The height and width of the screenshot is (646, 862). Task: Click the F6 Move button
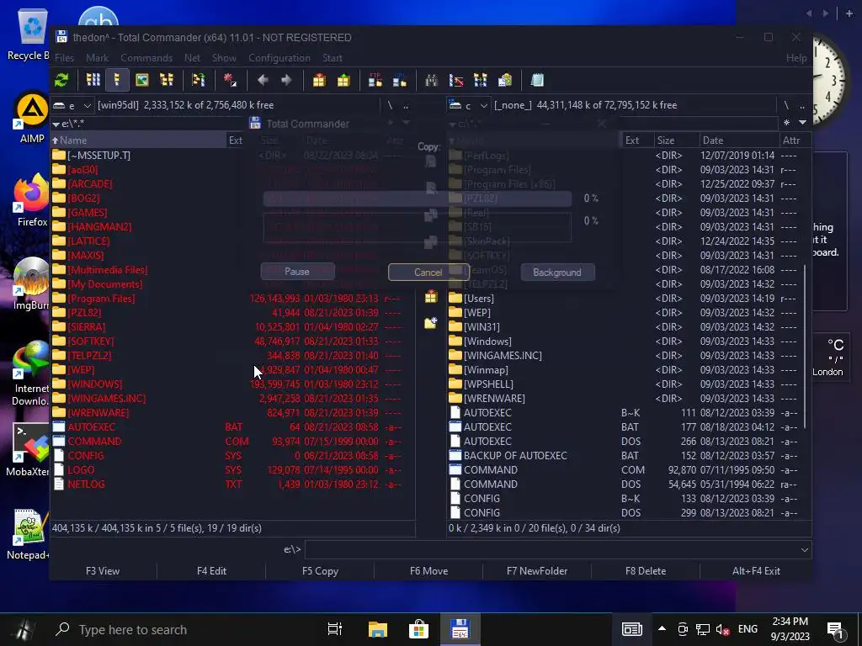428,571
